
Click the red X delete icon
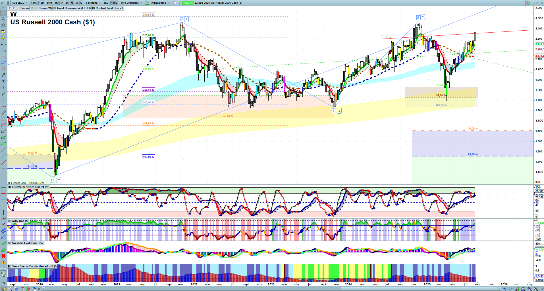3,256
